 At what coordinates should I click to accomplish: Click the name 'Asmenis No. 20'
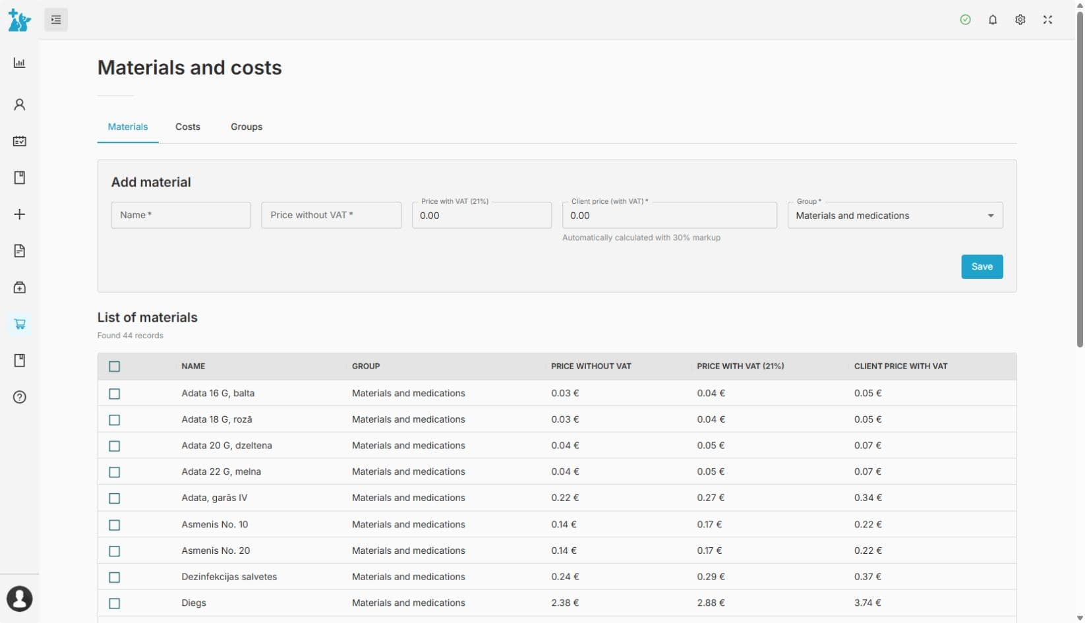pos(216,550)
